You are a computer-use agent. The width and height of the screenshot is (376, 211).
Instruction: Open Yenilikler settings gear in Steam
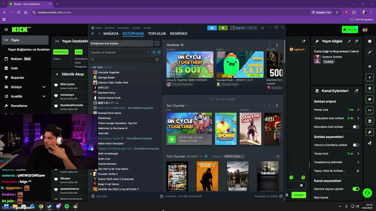182,45
